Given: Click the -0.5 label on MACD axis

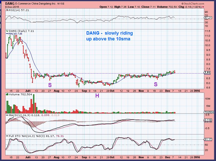Looking at the screenshot, I should click(x=207, y=128).
